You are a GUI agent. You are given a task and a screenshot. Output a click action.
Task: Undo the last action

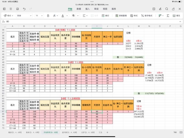(24, 9)
